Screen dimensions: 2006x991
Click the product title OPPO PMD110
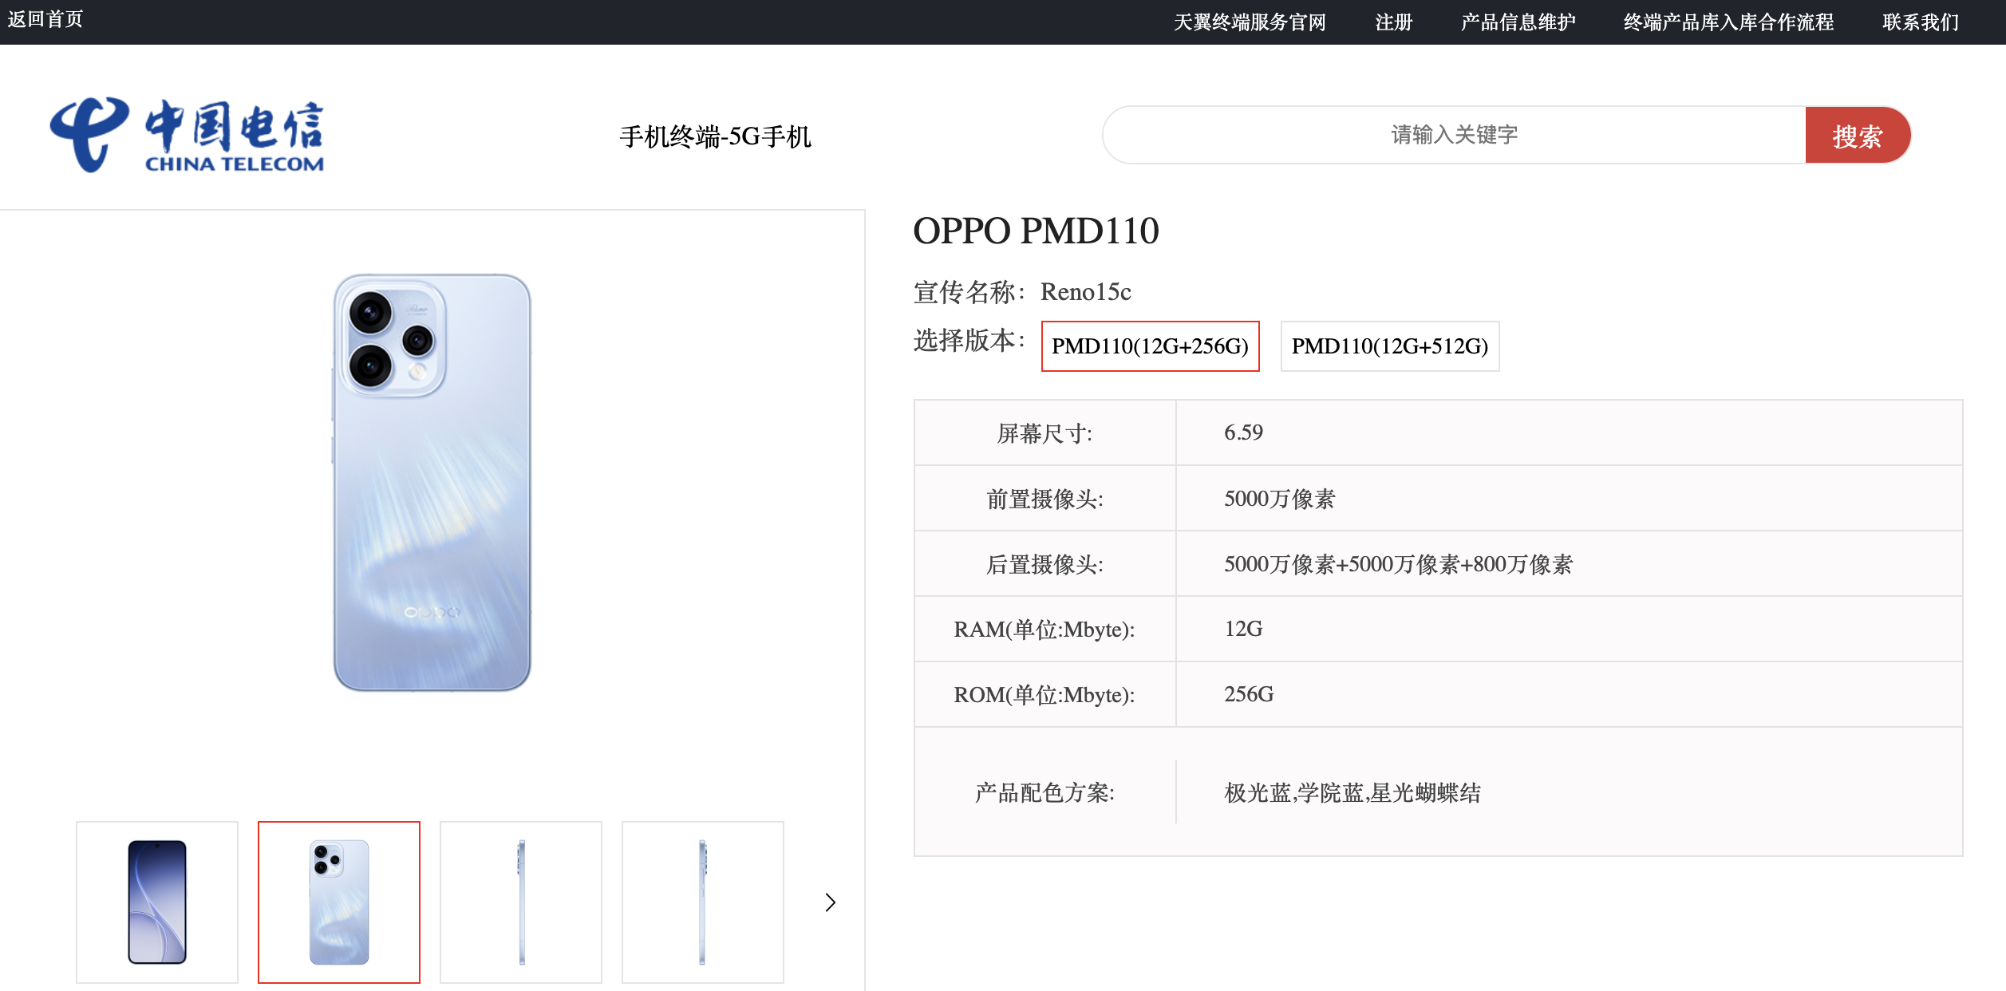1037,232
